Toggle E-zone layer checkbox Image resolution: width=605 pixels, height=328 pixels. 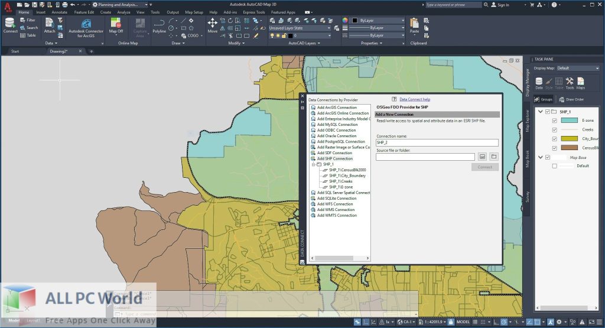[x=554, y=121]
